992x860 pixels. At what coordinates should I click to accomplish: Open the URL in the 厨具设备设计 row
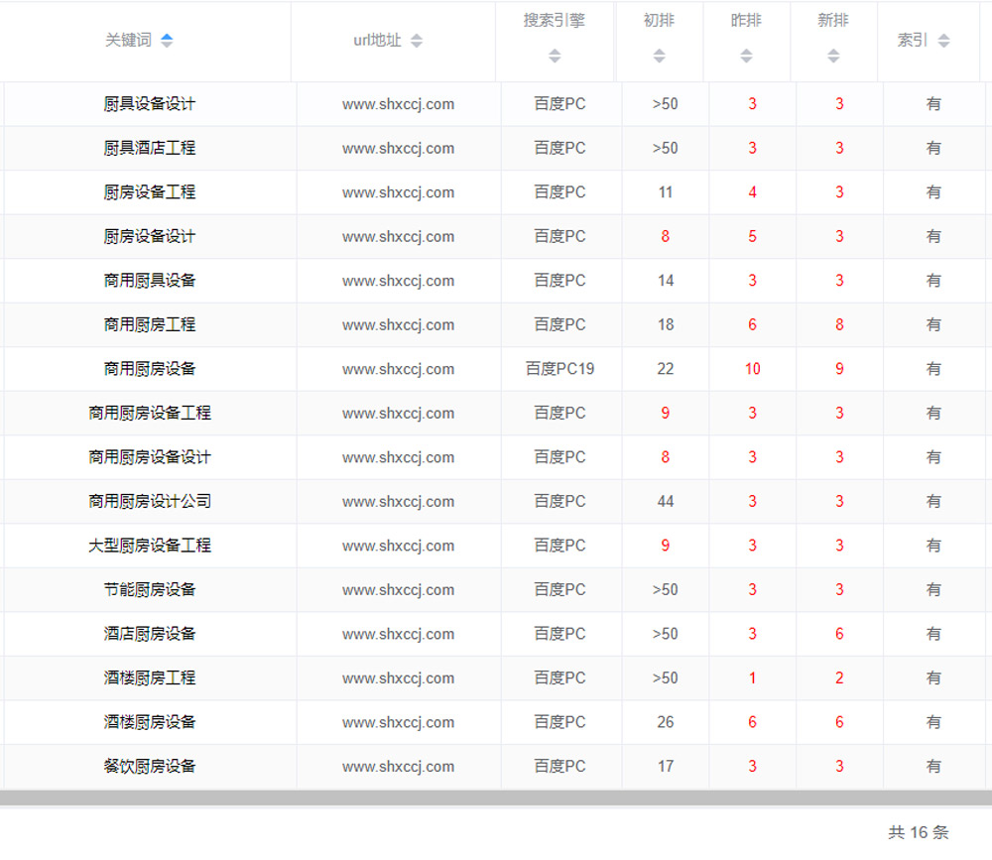[x=398, y=104]
